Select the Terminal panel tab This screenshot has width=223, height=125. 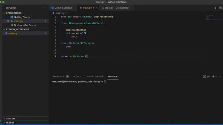[x=113, y=76]
